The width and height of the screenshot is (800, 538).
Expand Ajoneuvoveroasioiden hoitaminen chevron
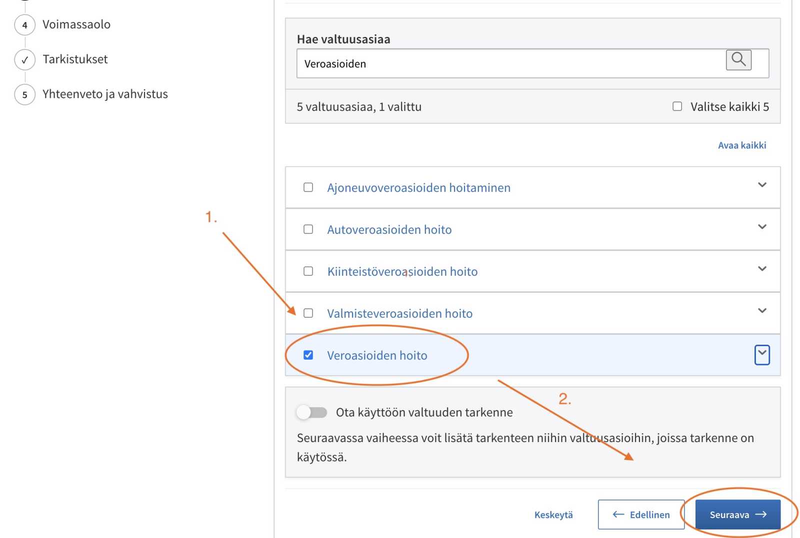pyautogui.click(x=762, y=185)
